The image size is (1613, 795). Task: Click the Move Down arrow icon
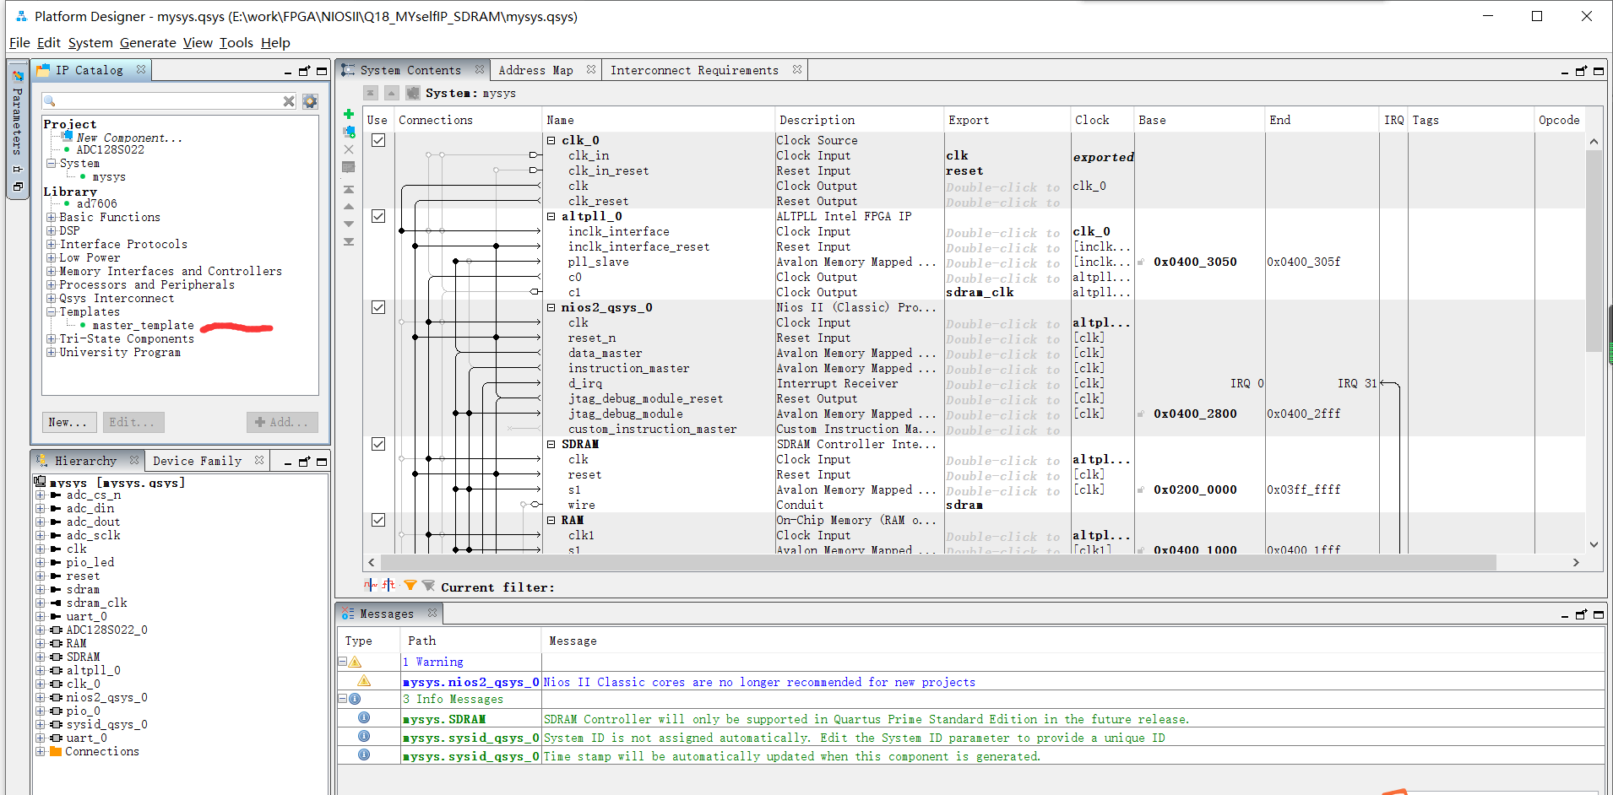[349, 222]
